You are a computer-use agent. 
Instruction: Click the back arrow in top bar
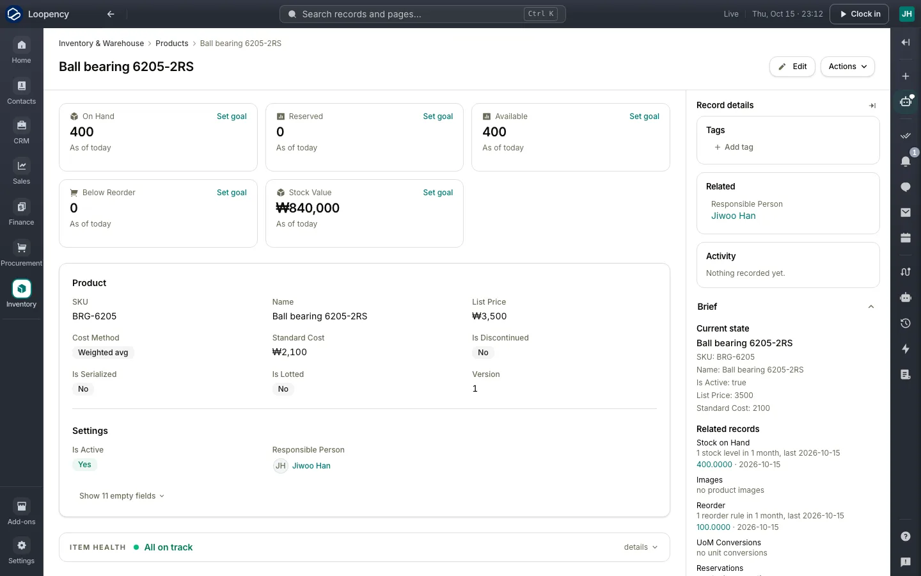(x=111, y=14)
